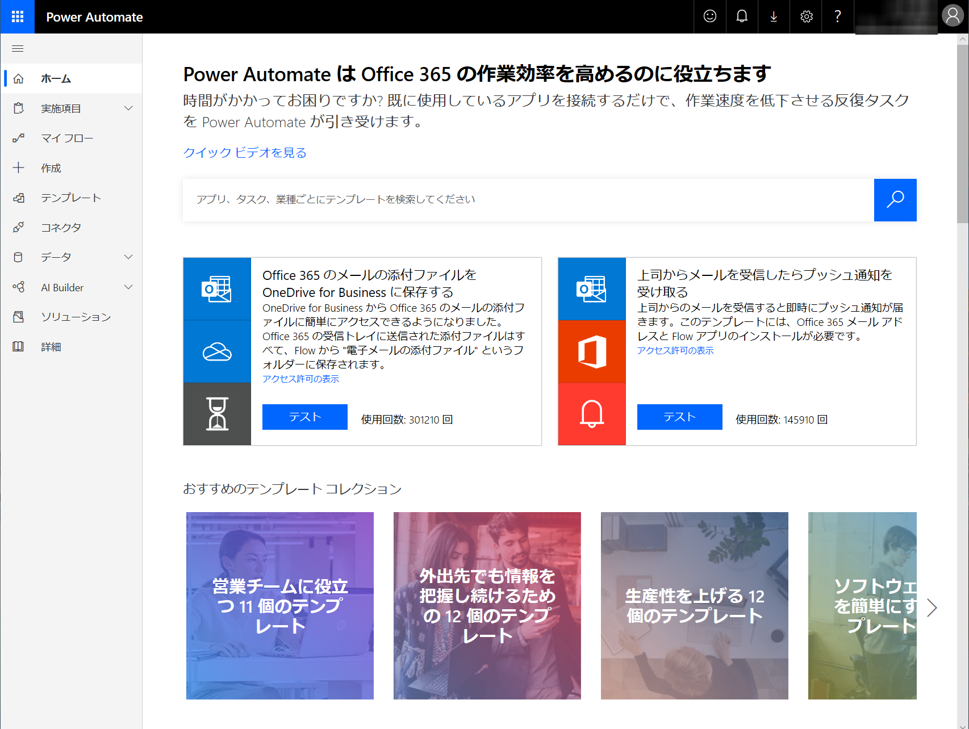Click the vertical page scrollbar thumb
Viewport: 969px width, 729px height.
963,134
